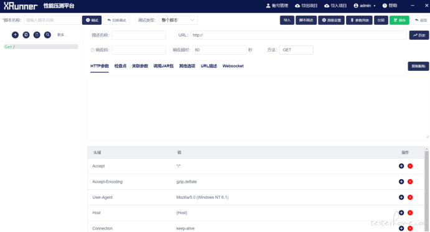Viewport: 430px width, 232px height.
Task: Click the Accept-Encoding header name cell
Action: [x=107, y=182]
